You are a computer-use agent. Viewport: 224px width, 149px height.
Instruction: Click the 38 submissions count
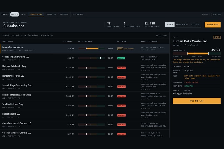click(x=109, y=24)
